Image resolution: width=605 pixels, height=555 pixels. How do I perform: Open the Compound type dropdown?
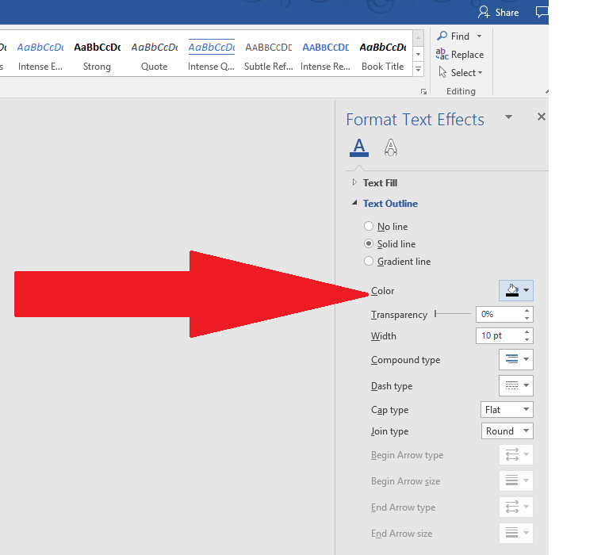(x=516, y=359)
